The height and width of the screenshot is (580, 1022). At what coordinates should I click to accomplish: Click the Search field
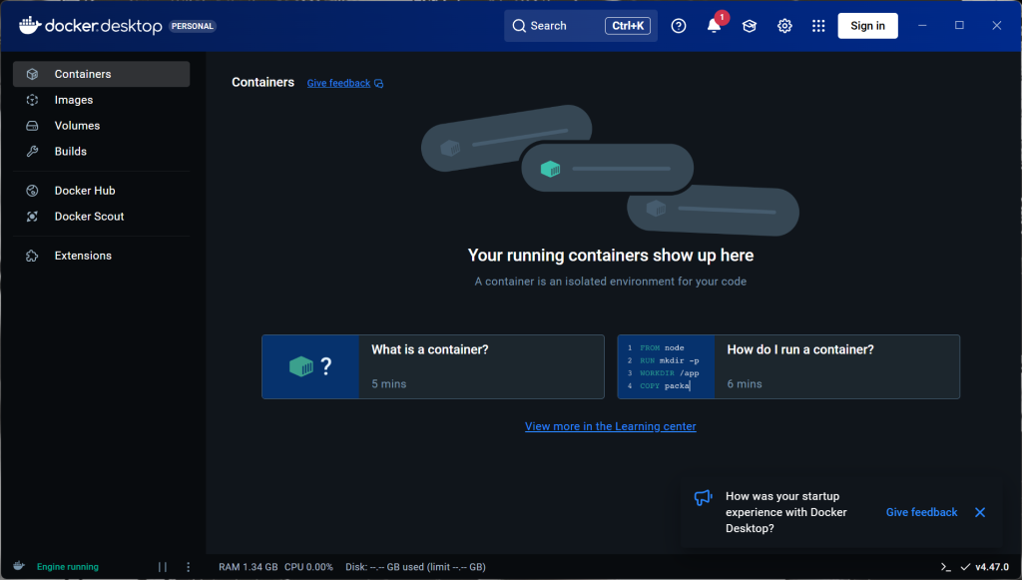pyautogui.click(x=580, y=26)
